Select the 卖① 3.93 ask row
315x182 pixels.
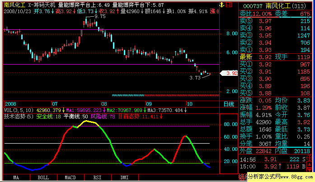(275, 50)
